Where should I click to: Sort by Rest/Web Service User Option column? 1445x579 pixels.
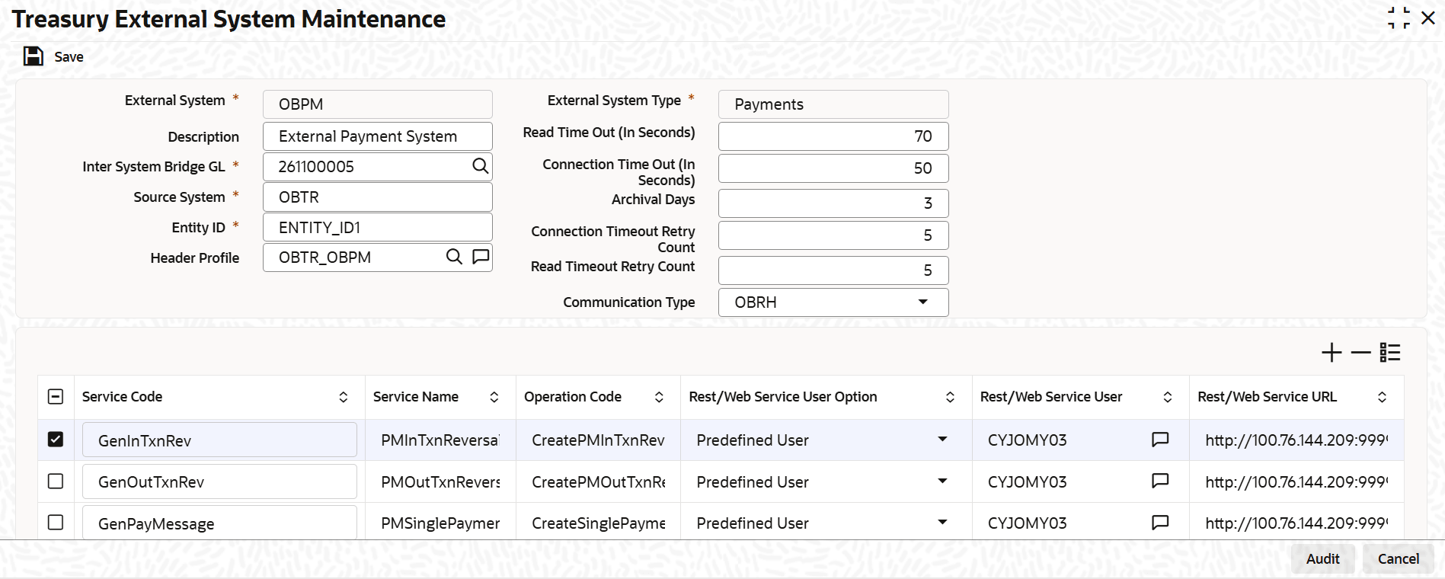(x=950, y=397)
